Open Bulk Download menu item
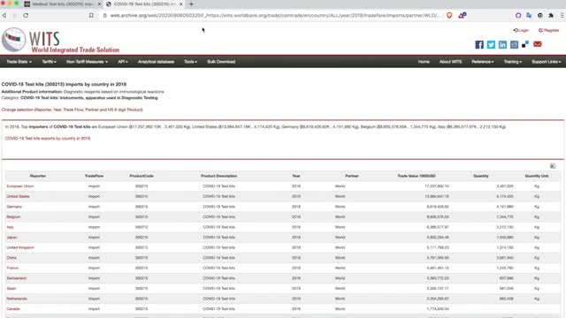The image size is (566, 318). (221, 62)
